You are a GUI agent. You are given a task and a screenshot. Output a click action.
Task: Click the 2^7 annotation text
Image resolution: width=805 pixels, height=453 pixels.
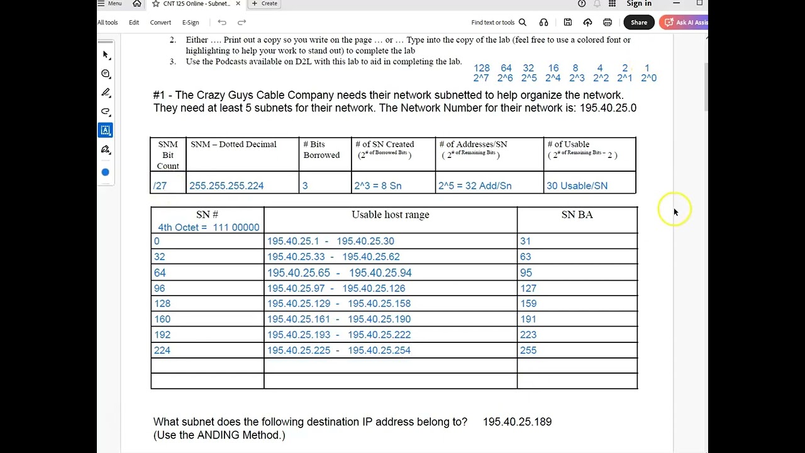(x=481, y=78)
